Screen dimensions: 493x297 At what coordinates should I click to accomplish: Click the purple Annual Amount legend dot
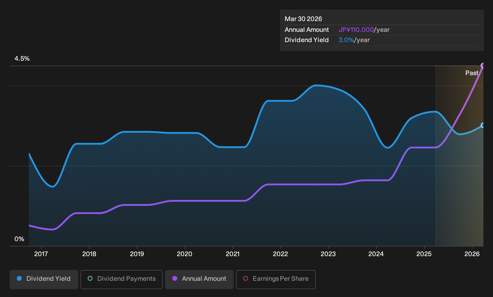[x=175, y=278]
